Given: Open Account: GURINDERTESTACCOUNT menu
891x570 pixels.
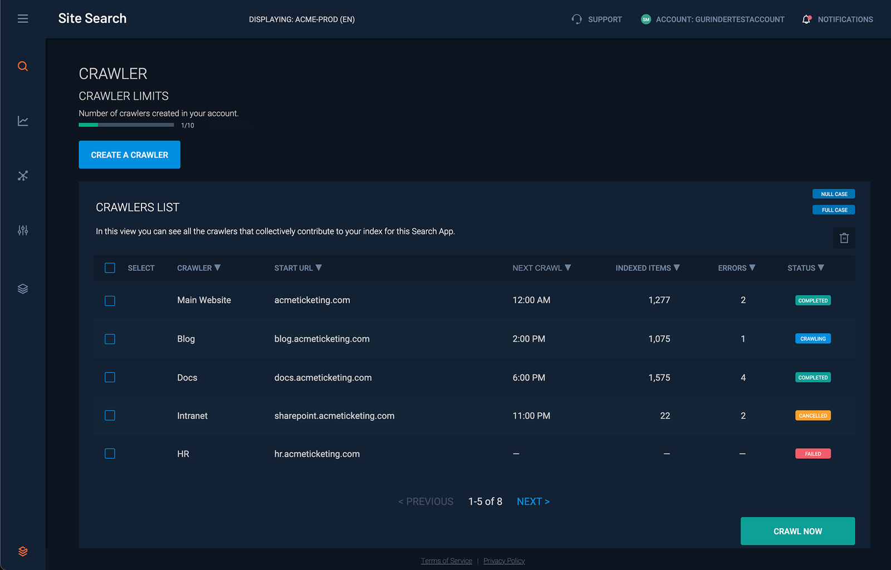Looking at the screenshot, I should click(x=720, y=20).
